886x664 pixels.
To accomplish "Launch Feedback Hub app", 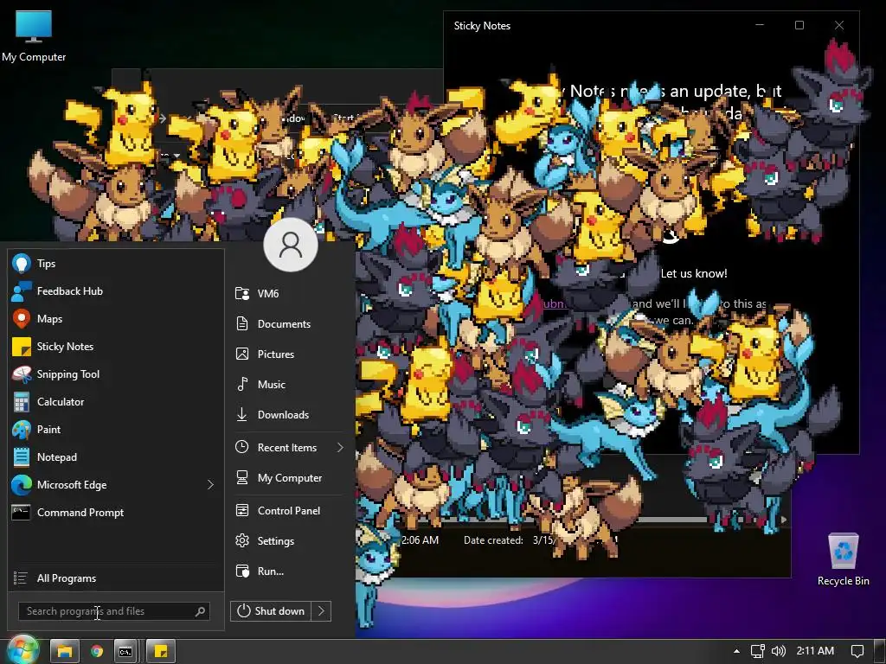I will tap(116, 290).
